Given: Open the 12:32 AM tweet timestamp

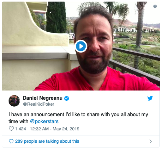Looking at the screenshot, I should pyautogui.click(x=39, y=129).
